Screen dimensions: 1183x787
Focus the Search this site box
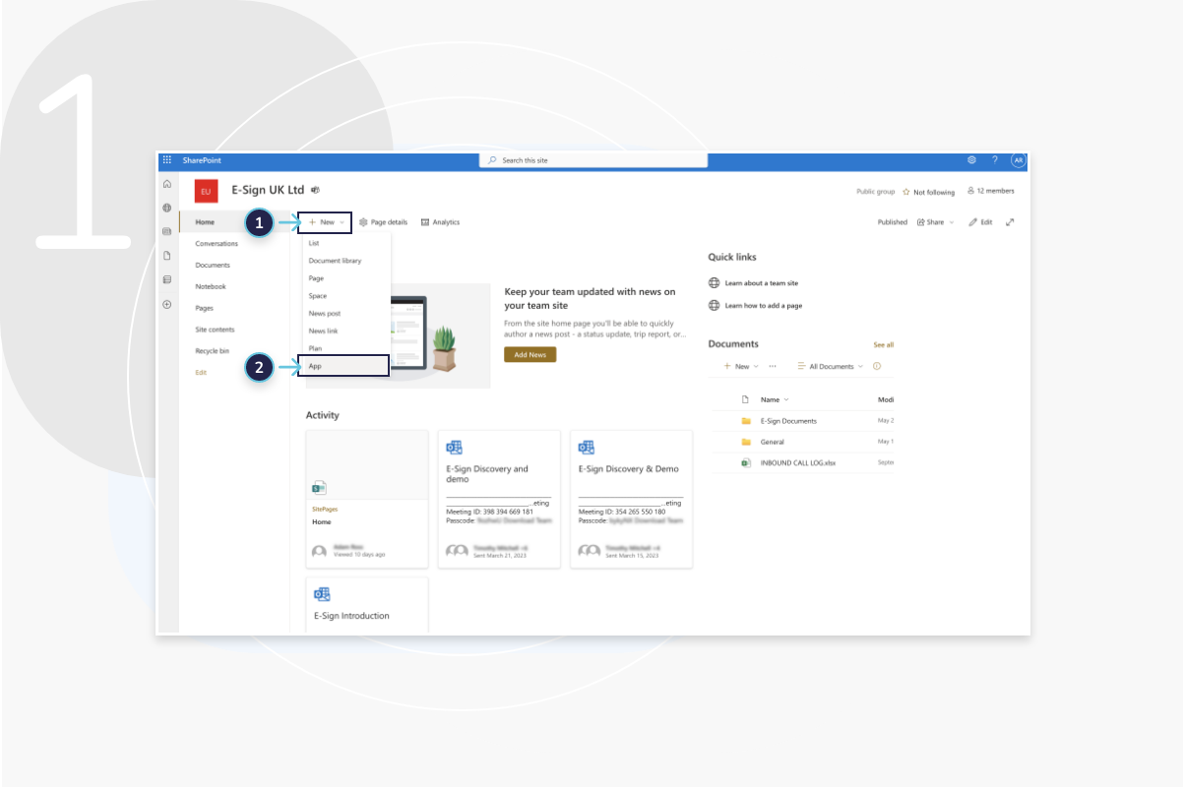593,160
